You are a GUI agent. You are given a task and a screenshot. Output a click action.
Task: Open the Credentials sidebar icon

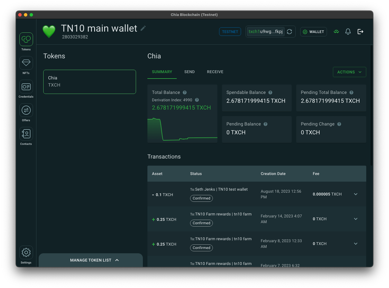point(26,87)
